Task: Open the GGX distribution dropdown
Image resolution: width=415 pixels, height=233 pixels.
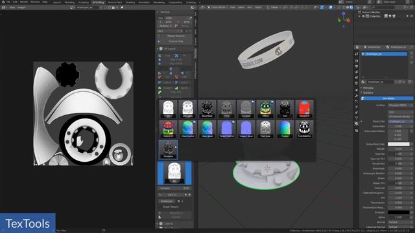Action: (x=401, y=112)
